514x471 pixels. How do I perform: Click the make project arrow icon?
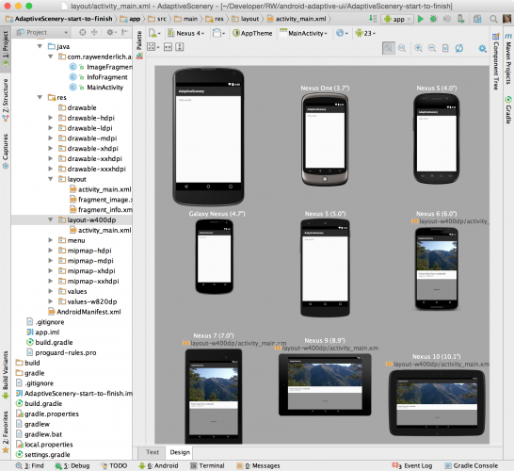[373, 19]
